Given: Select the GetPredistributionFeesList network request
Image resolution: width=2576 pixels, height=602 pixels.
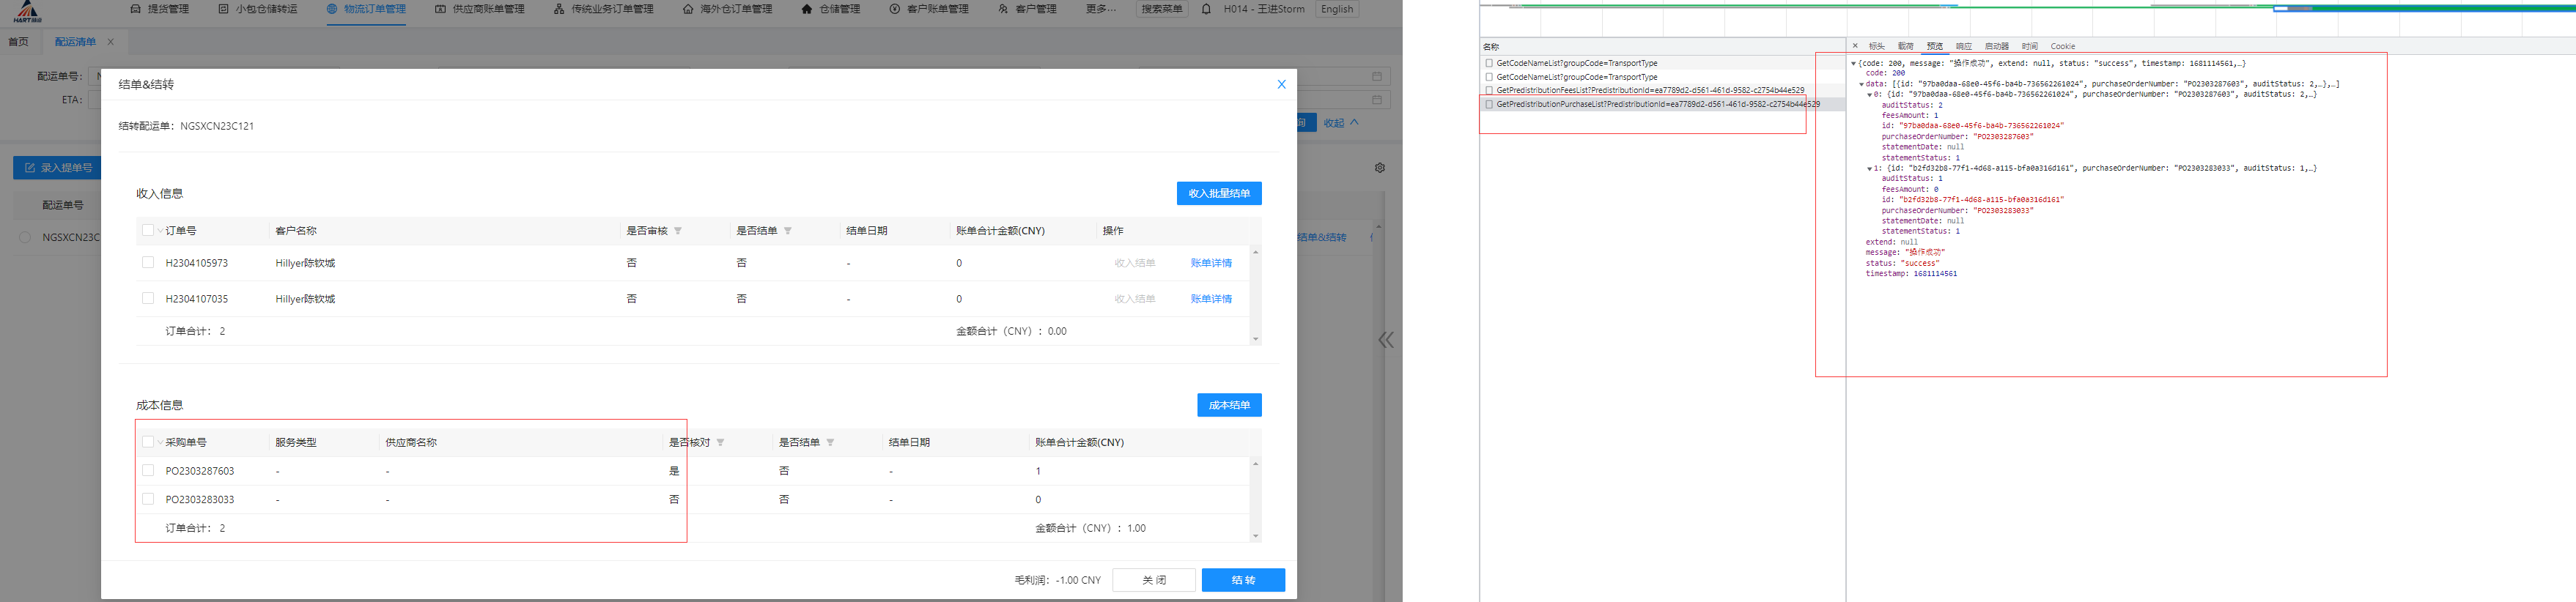Looking at the screenshot, I should click(1649, 90).
